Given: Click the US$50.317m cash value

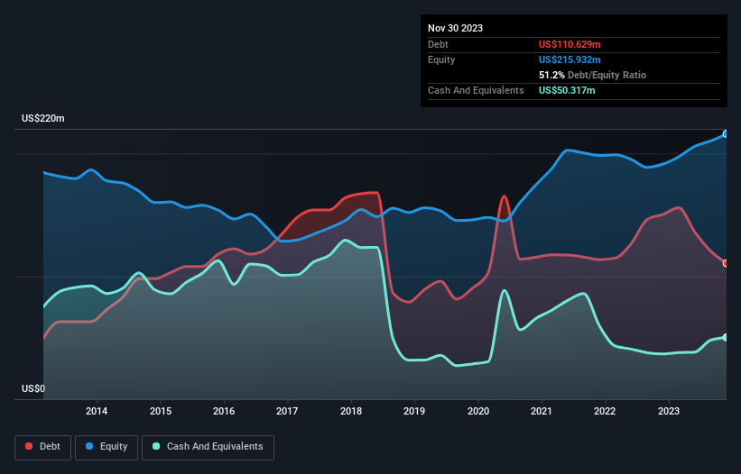Looking at the screenshot, I should click(567, 90).
